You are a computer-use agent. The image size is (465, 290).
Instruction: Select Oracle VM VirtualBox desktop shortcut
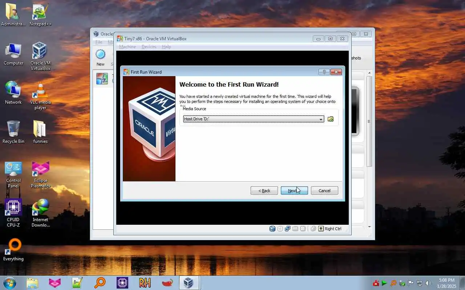click(40, 56)
